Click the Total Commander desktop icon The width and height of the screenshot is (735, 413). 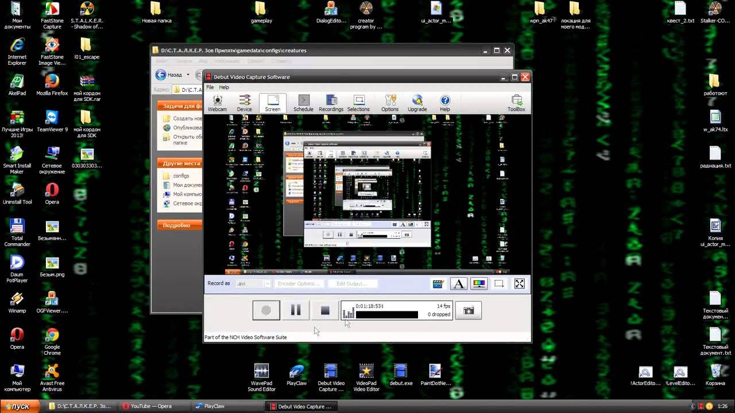[17, 233]
